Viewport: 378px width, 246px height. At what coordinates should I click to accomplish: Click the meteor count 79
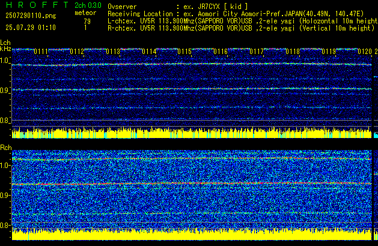point(87,22)
